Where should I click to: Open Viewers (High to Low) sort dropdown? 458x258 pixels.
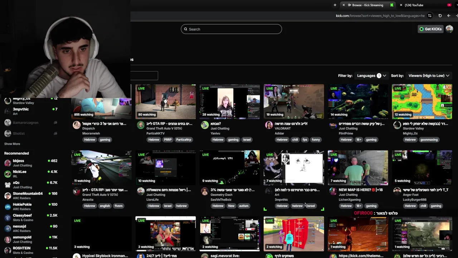[429, 76]
